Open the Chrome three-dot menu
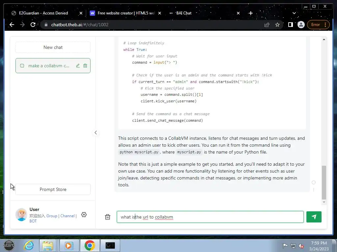 coord(325,25)
